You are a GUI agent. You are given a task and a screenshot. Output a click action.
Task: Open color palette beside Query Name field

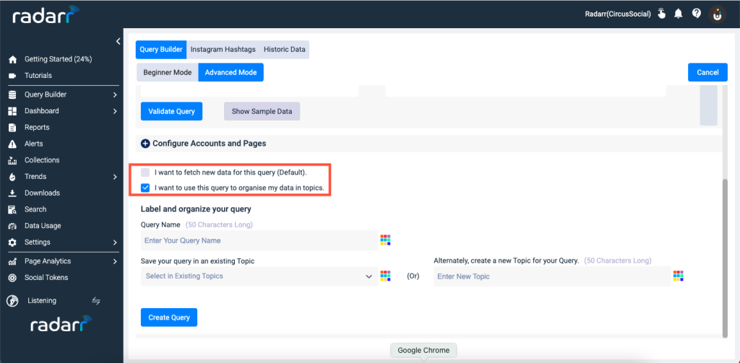386,240
